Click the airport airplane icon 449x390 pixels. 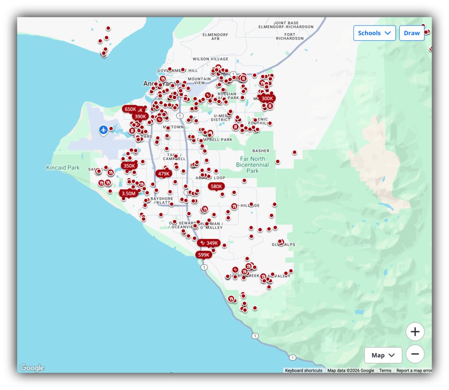[x=103, y=130]
